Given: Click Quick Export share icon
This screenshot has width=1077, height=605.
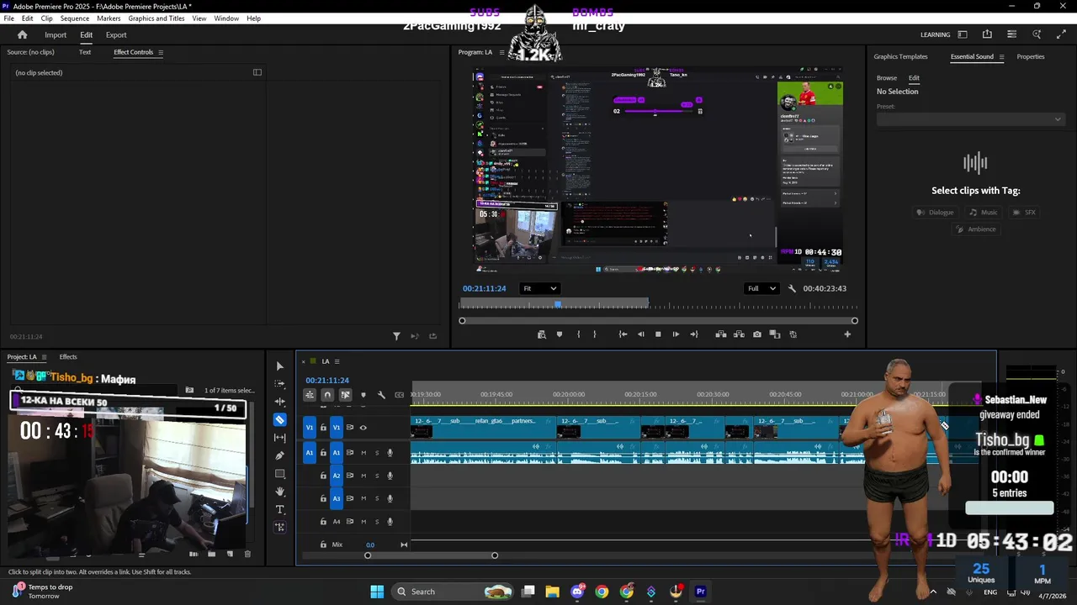Looking at the screenshot, I should point(987,34).
